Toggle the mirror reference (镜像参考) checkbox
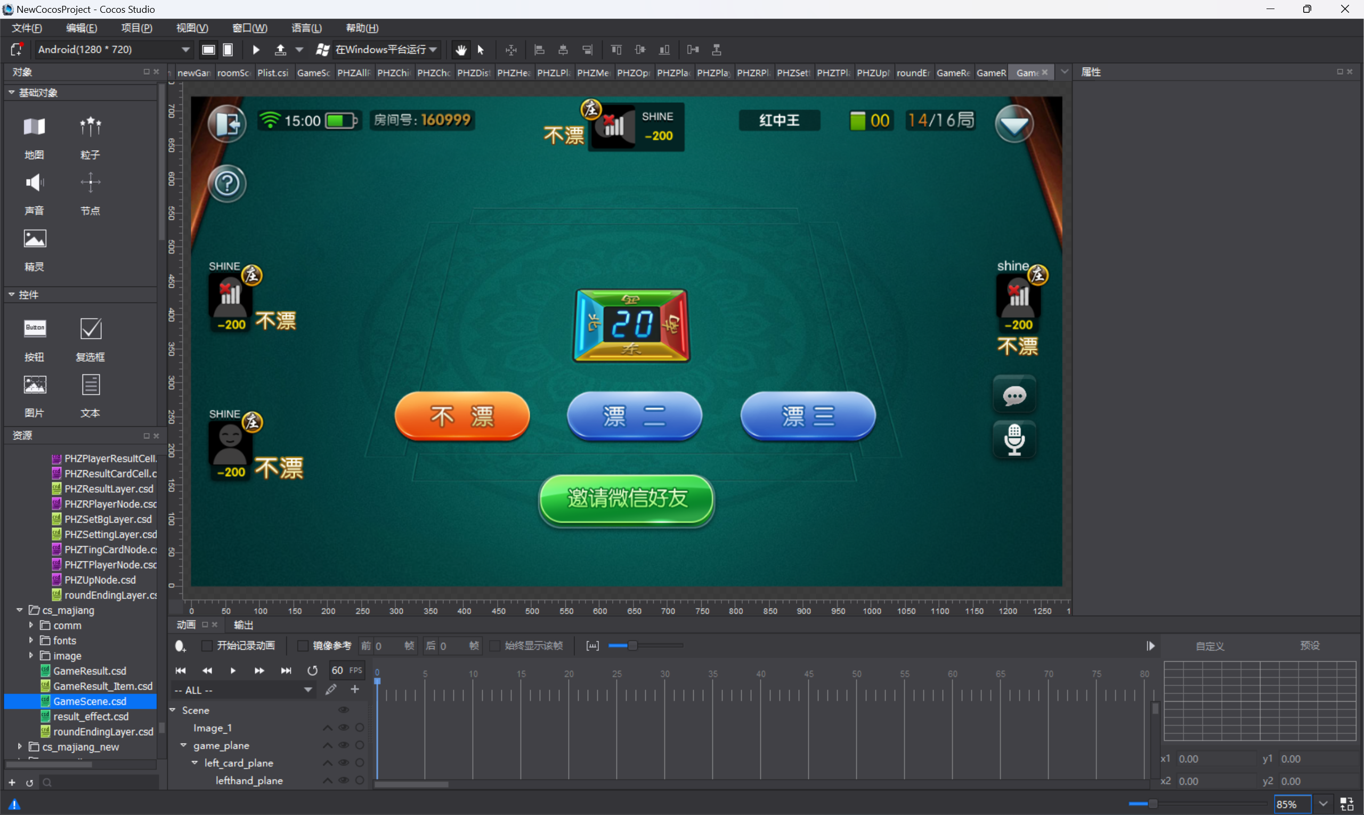This screenshot has height=815, width=1364. [x=303, y=646]
